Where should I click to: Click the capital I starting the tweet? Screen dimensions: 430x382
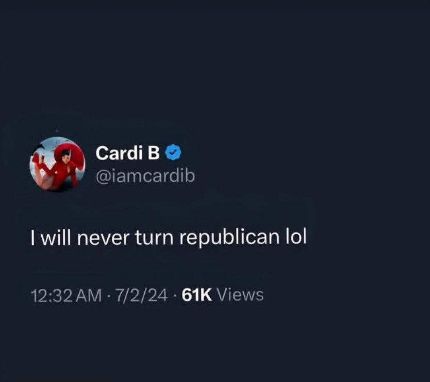coord(33,237)
